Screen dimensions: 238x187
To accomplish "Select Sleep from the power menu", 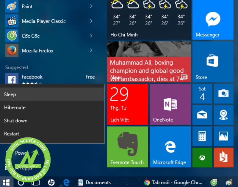I will click(x=10, y=94).
